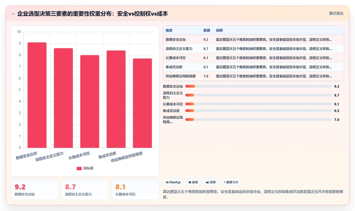
Task: Select the 表格 tag button
Action: tap(193, 182)
